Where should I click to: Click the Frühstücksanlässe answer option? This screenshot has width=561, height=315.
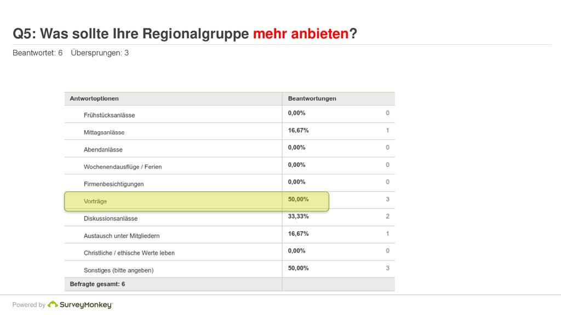pyautogui.click(x=109, y=115)
